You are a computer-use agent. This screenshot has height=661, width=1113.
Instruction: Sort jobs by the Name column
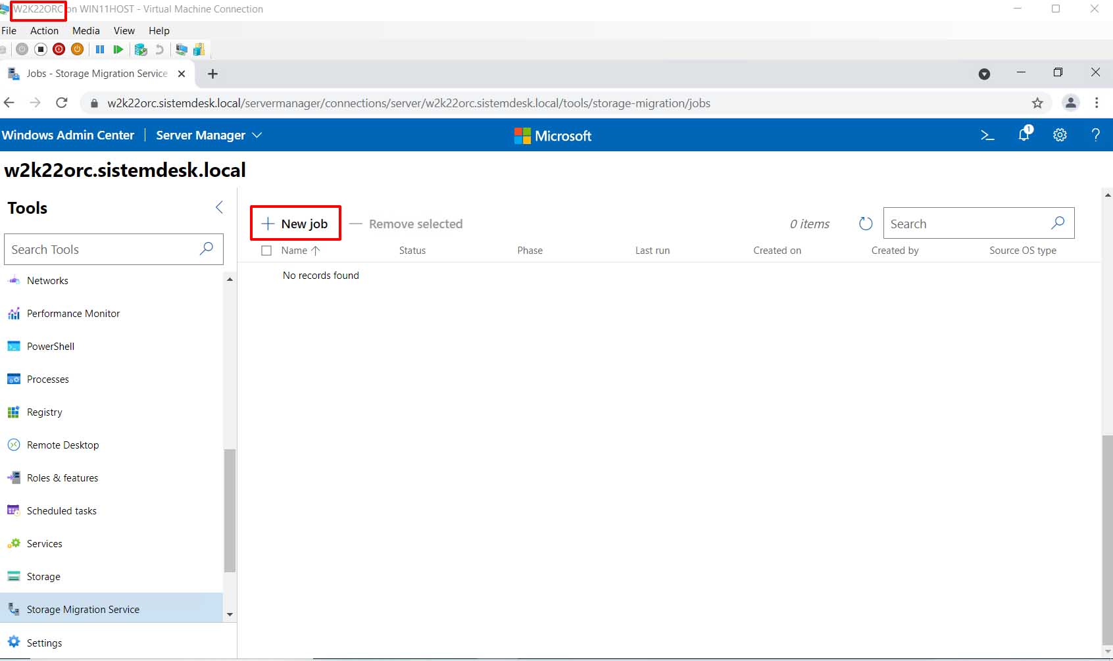pos(301,251)
